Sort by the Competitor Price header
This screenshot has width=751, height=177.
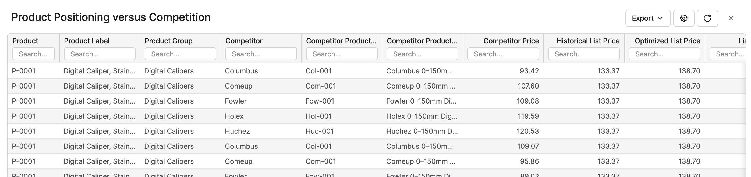click(511, 41)
